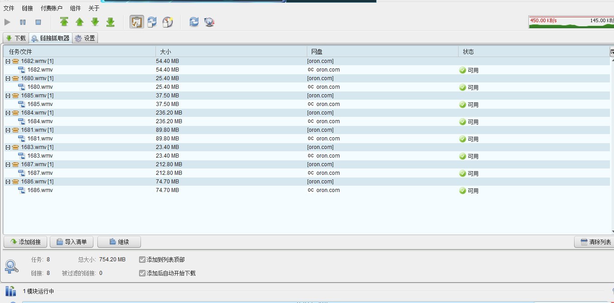Image resolution: width=614 pixels, height=303 pixels.
Task: Collapse the 1686.wmv [1] package
Action: click(x=8, y=182)
